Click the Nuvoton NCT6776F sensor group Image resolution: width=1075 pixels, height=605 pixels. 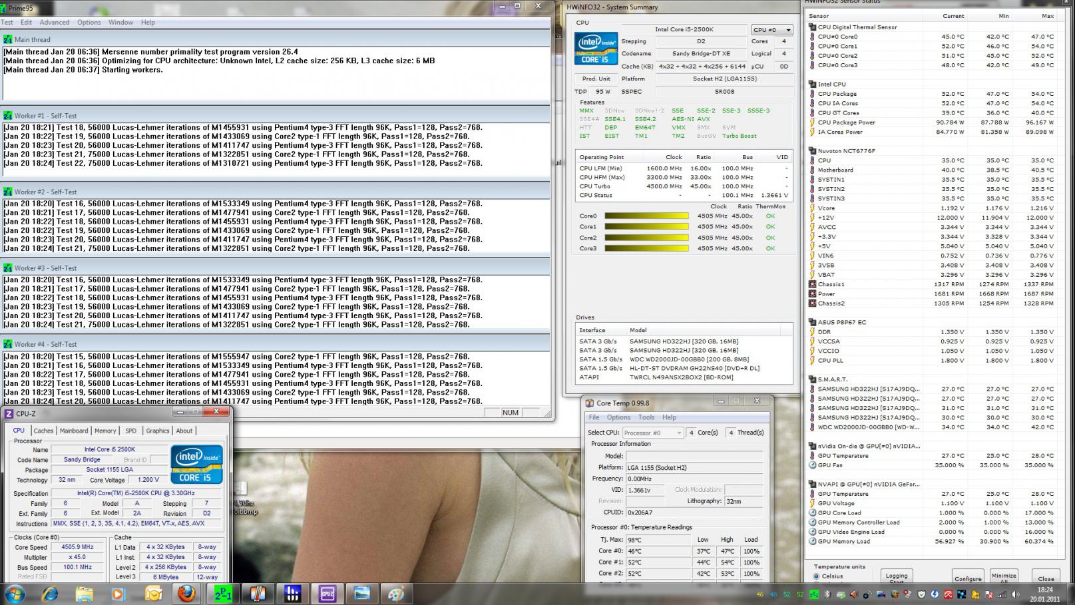846,151
